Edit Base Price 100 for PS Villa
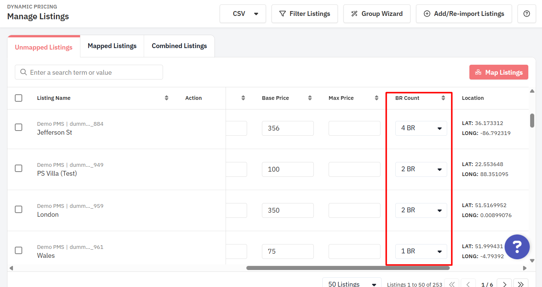This screenshot has height=287, width=542. click(288, 169)
